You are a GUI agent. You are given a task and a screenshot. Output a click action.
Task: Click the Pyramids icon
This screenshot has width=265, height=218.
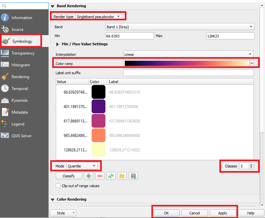click(x=5, y=100)
